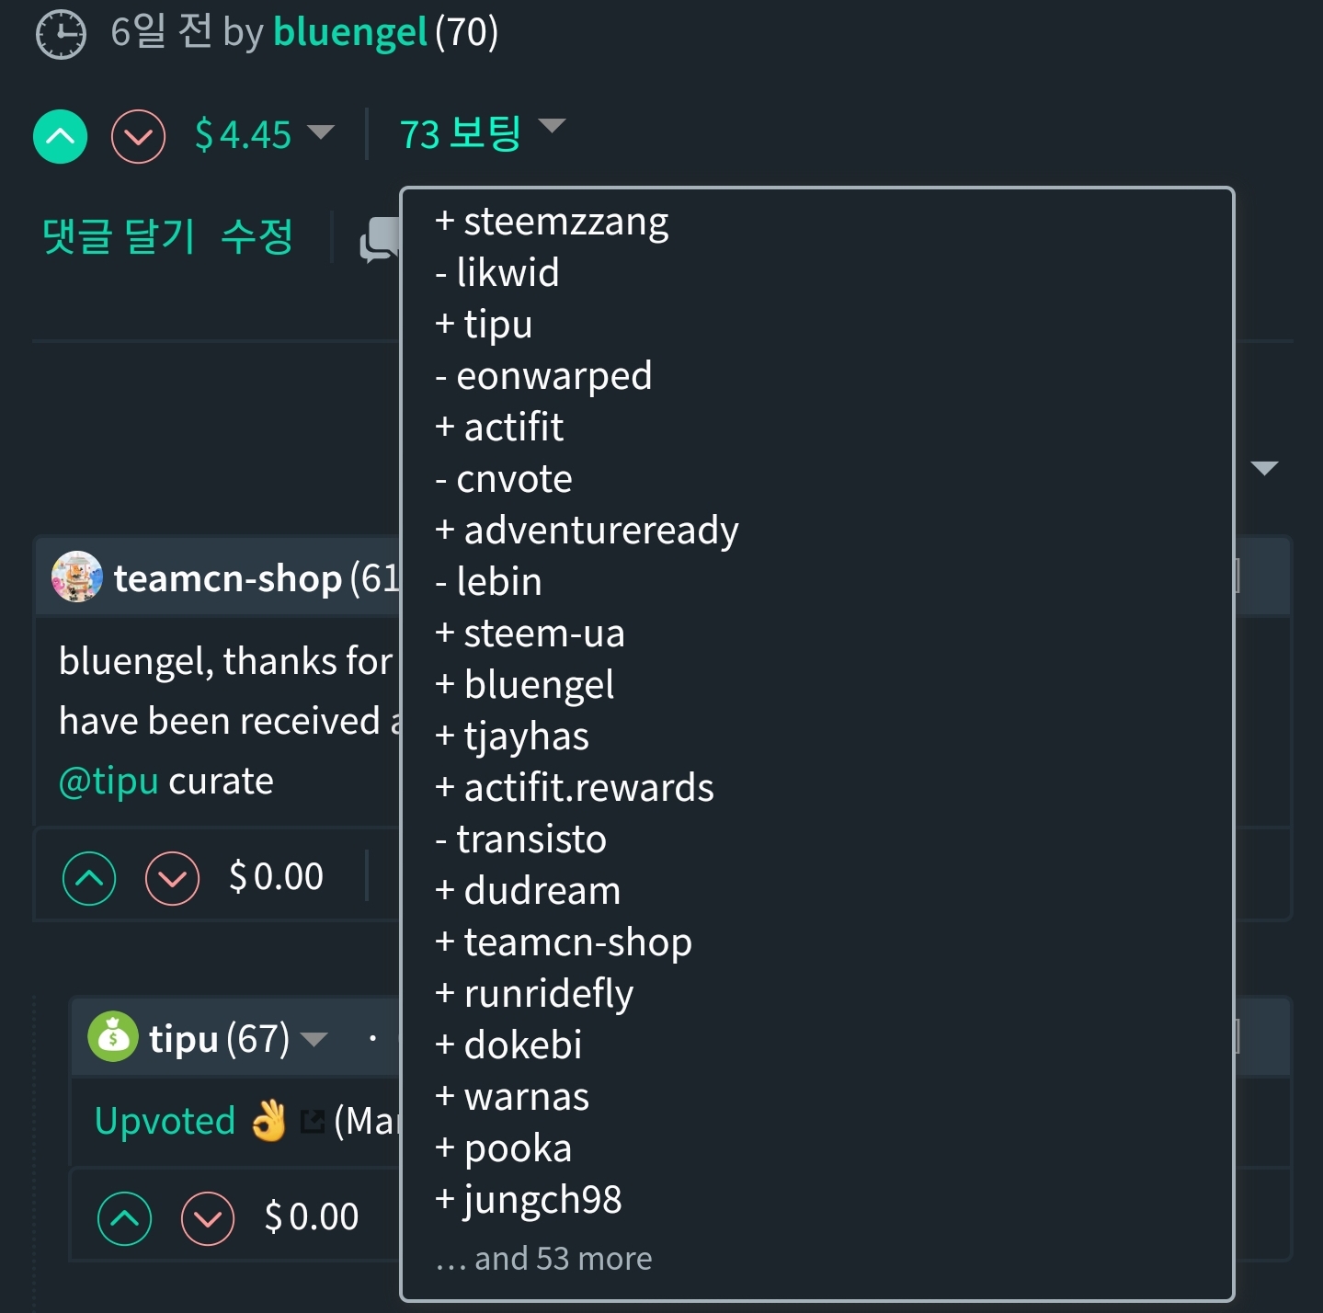Collapse the 73 보팅 voters dropdown
The height and width of the screenshot is (1313, 1323).
tap(552, 126)
